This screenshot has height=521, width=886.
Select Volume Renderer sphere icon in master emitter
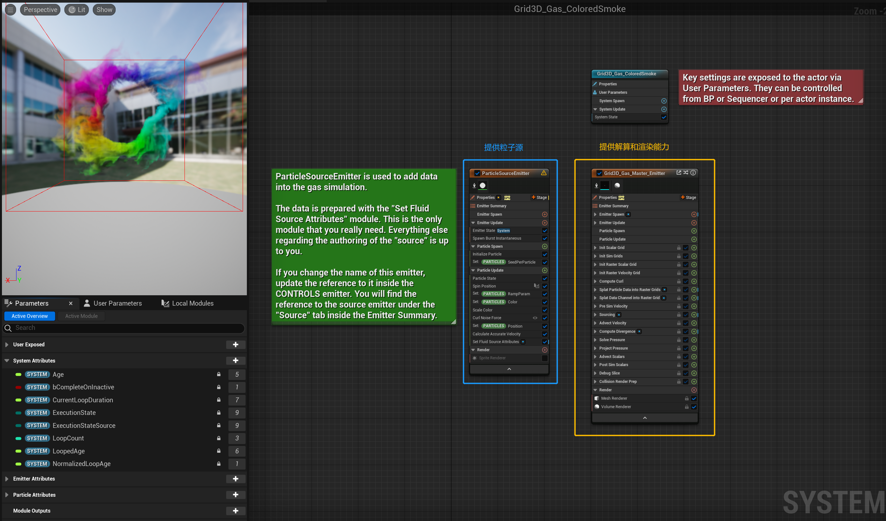tap(596, 407)
